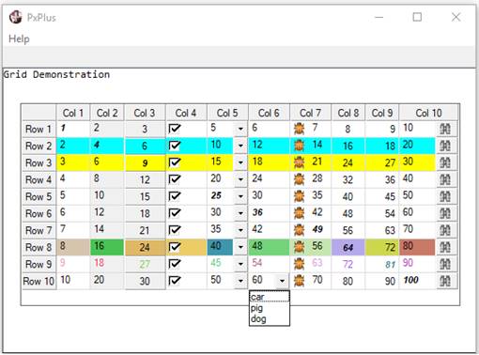Toggle the Col 4 checkbox in Row 9

point(175,264)
